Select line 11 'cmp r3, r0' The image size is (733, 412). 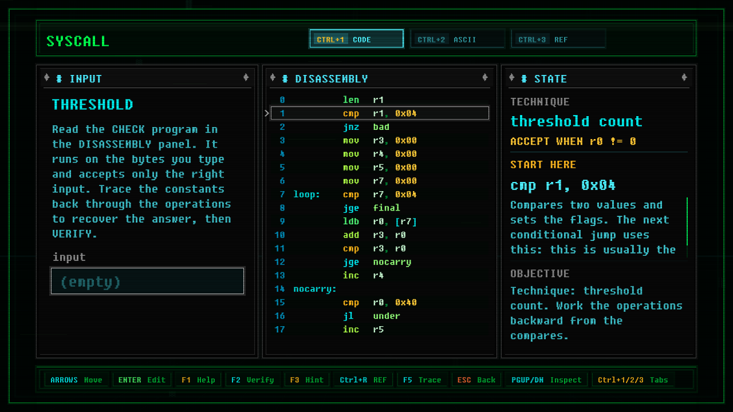(380, 248)
